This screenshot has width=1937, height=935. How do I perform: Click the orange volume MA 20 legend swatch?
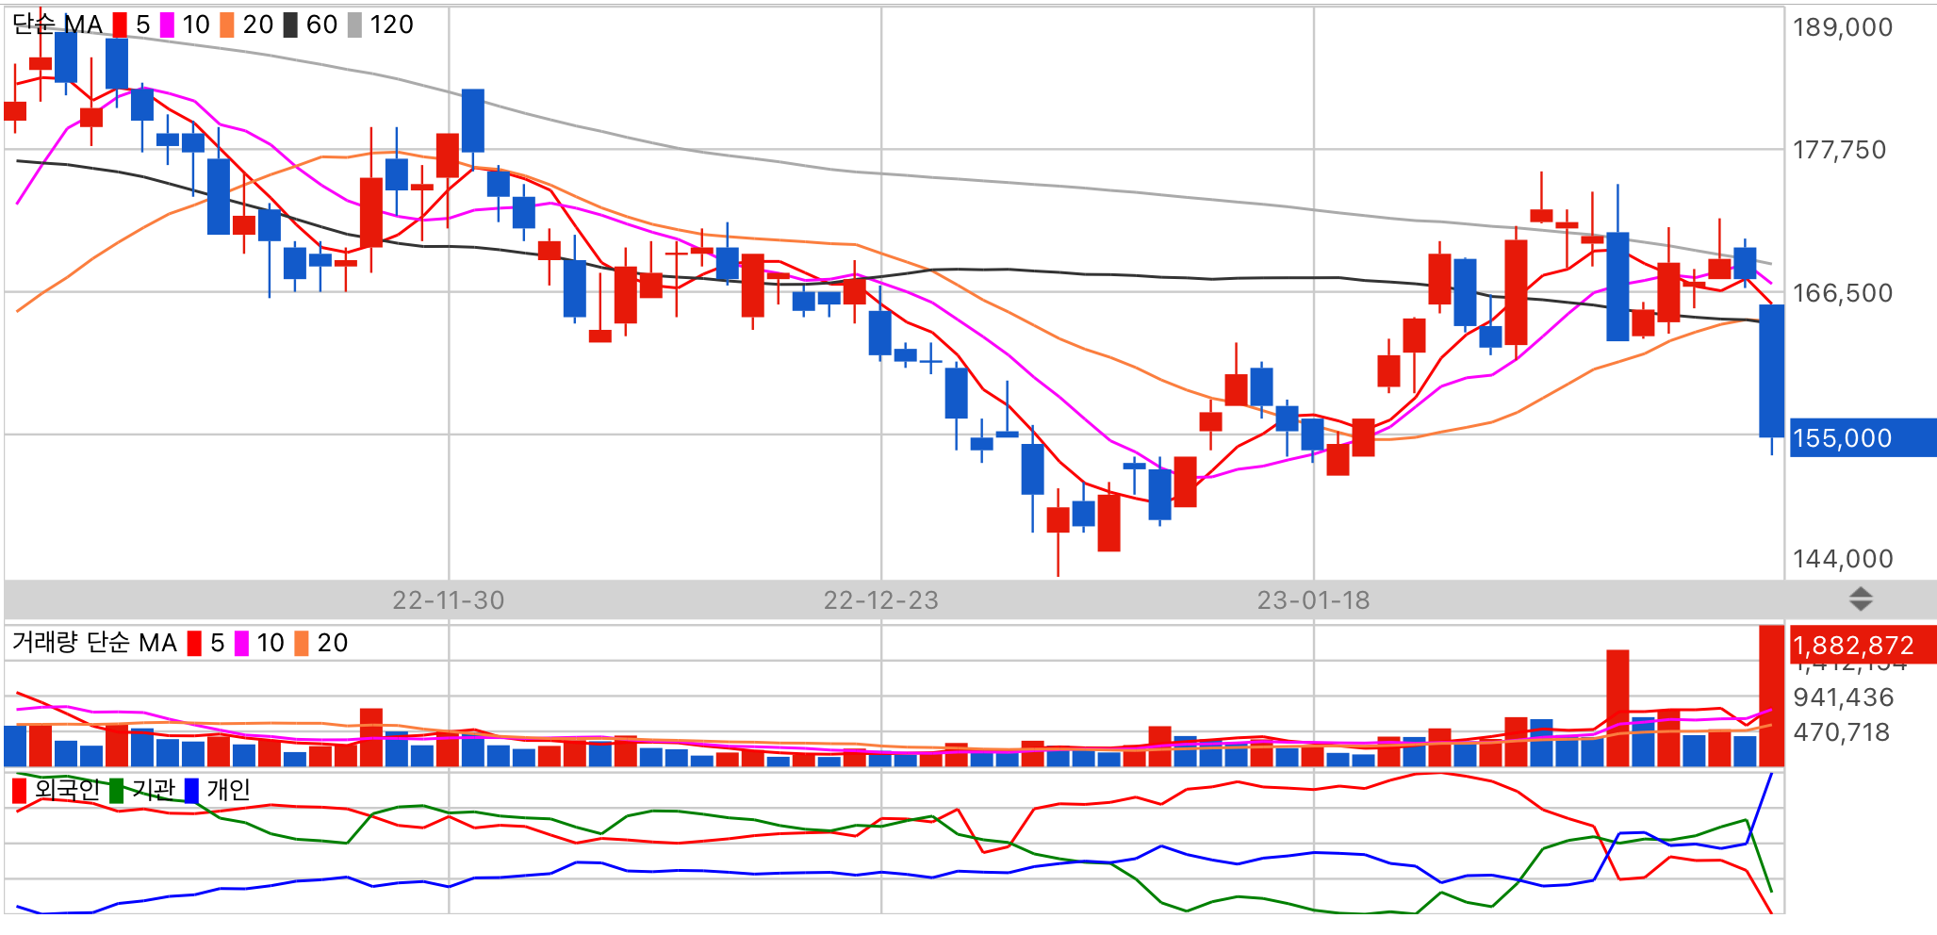(302, 644)
